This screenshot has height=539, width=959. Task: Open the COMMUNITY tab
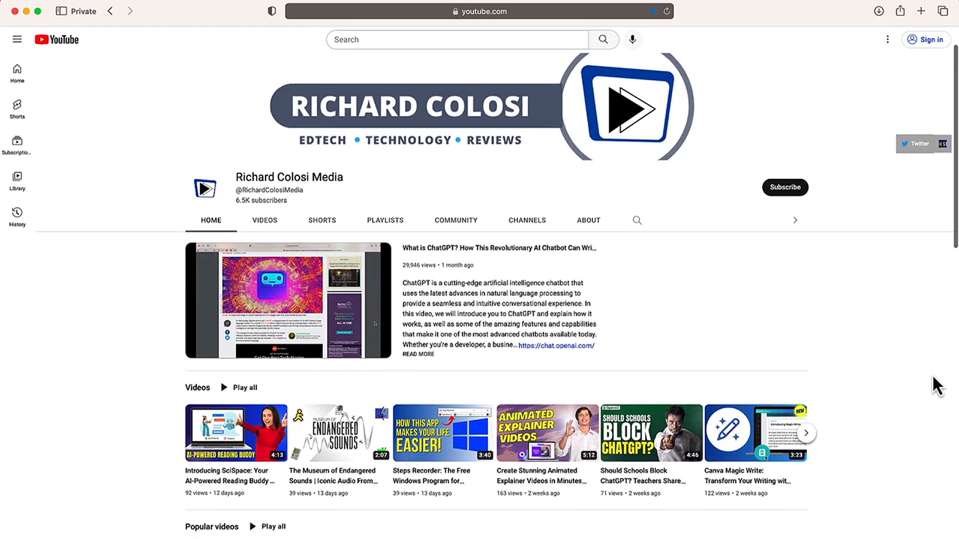click(456, 220)
